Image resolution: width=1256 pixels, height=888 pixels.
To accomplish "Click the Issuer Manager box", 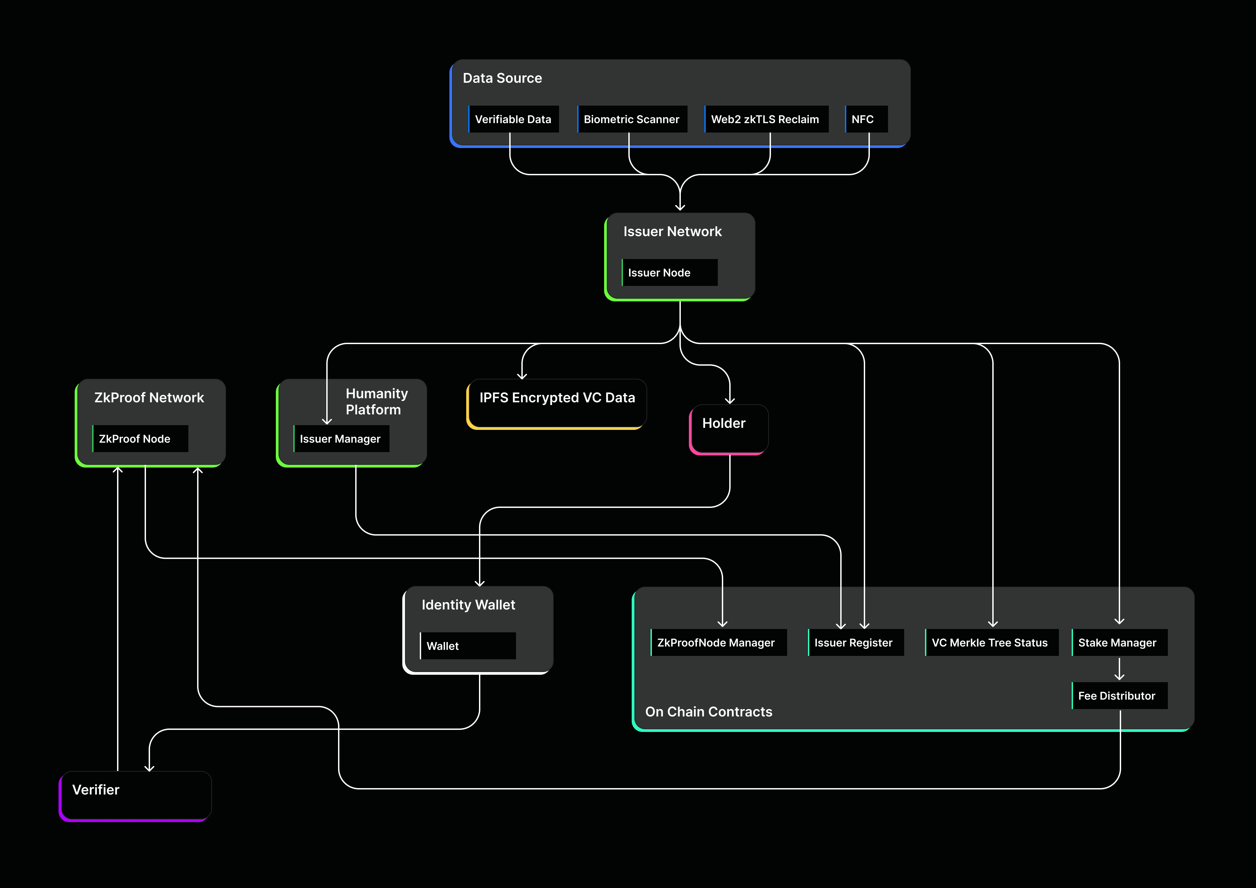I will tap(341, 439).
